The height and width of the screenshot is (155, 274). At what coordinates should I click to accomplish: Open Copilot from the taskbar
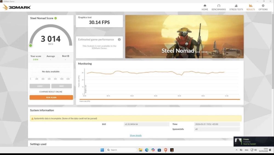[153, 150]
